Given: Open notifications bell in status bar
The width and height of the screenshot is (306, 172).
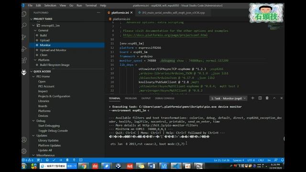Looking at the screenshot, I should [283, 160].
